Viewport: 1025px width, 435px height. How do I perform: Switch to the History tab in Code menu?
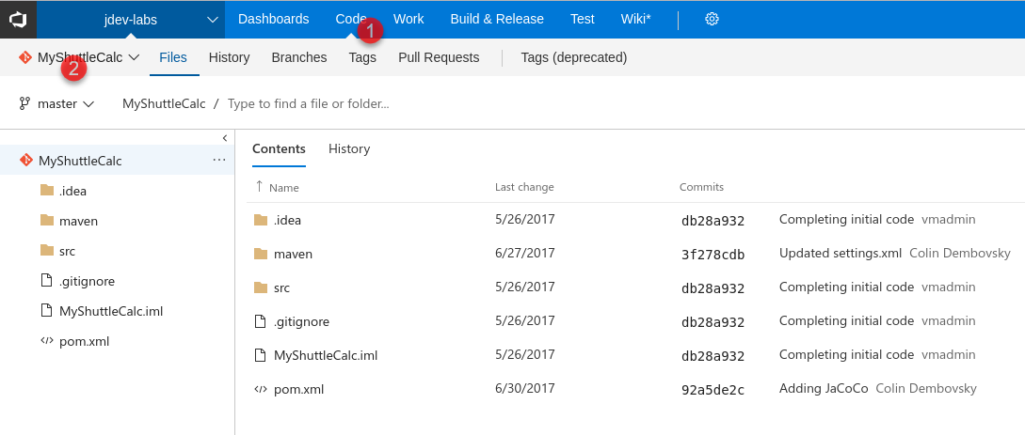coord(229,57)
